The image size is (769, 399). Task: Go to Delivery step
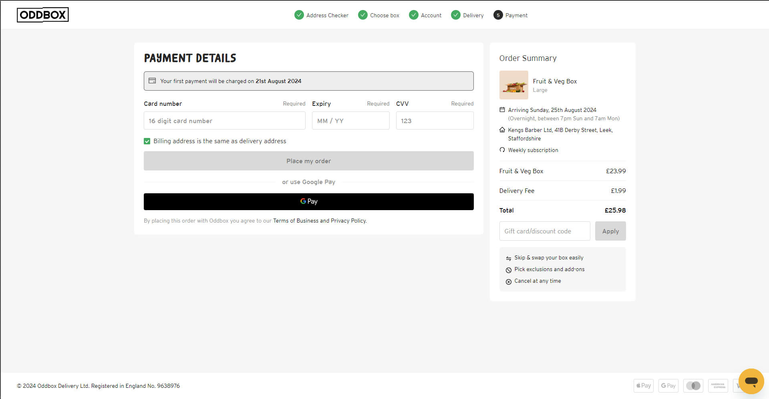pos(473,15)
